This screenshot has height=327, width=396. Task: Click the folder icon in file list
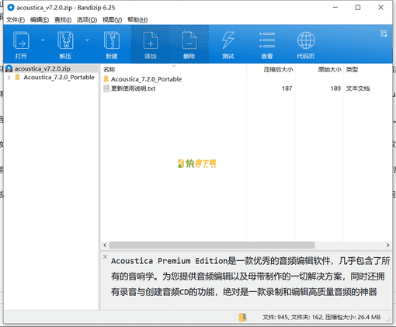point(106,79)
